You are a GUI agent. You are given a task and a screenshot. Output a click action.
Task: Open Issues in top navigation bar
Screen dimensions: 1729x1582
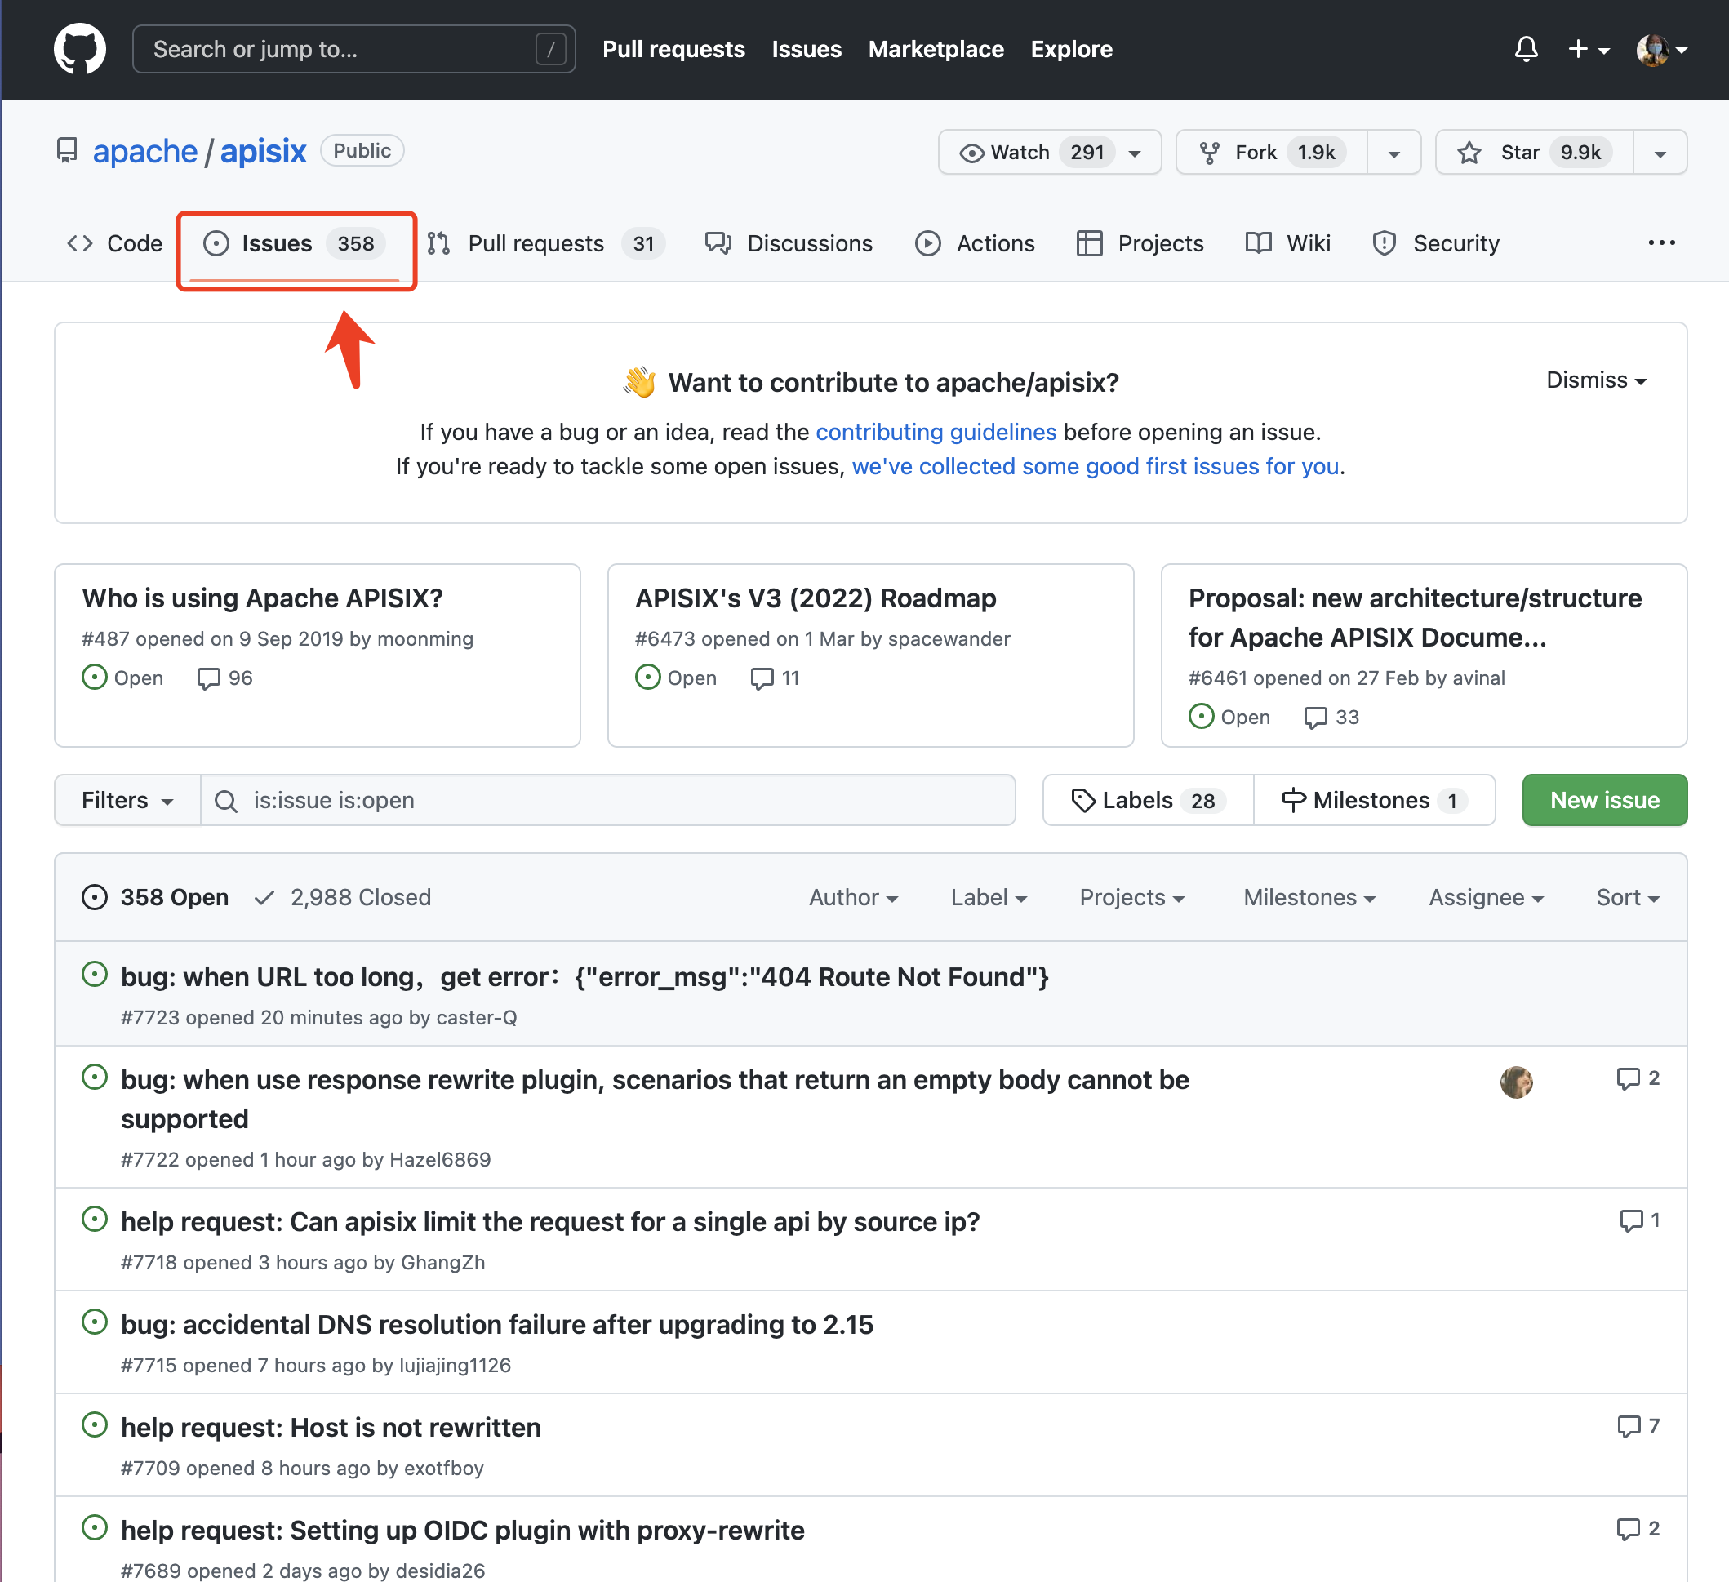pyautogui.click(x=807, y=49)
